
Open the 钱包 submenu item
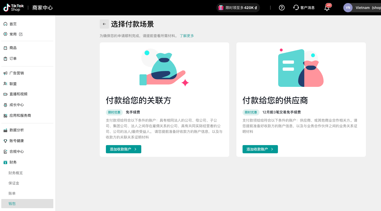[12, 204]
